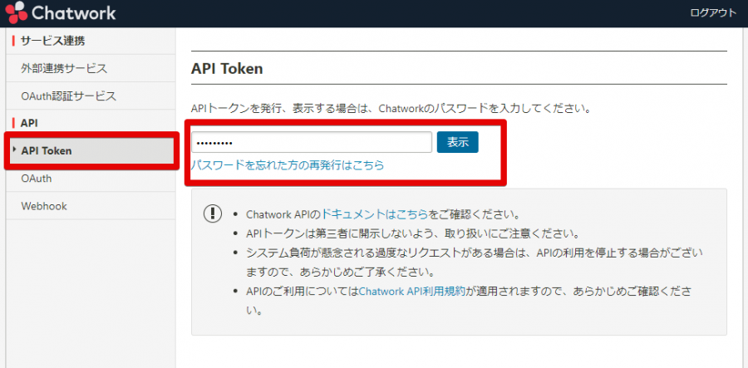
Task: Click the Chatwork logo icon
Action: pos(17,12)
